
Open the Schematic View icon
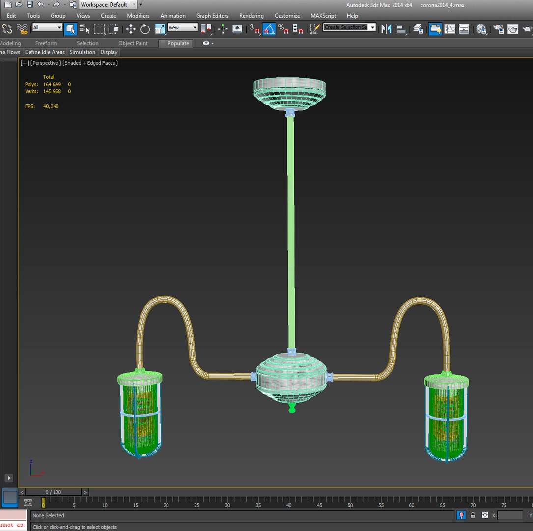(464, 29)
